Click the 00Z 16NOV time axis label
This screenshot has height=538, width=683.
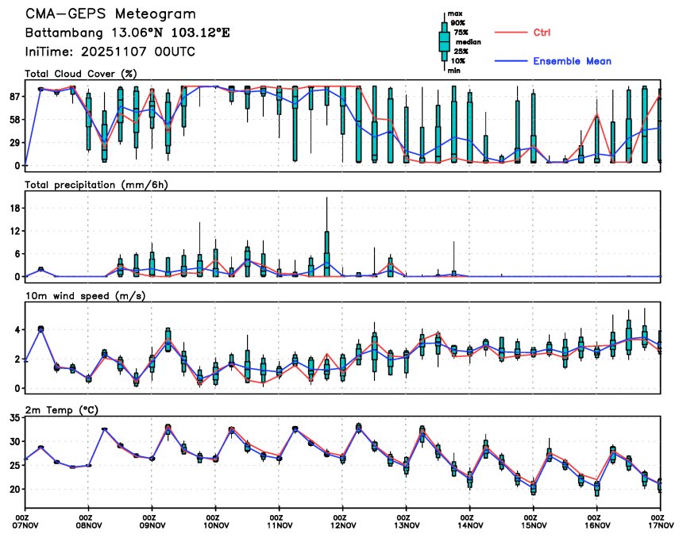(597, 521)
